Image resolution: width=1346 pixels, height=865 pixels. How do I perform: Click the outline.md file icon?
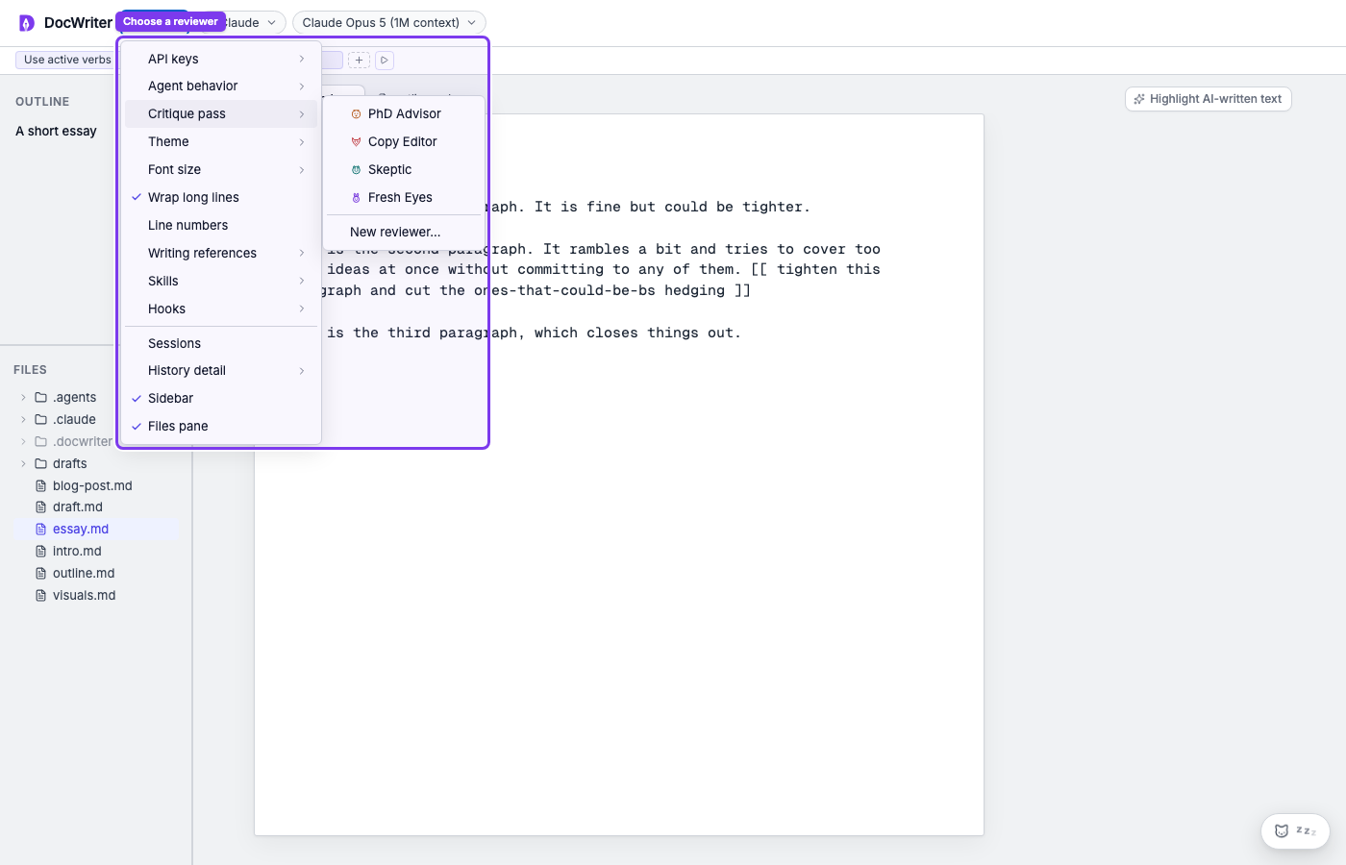40,573
